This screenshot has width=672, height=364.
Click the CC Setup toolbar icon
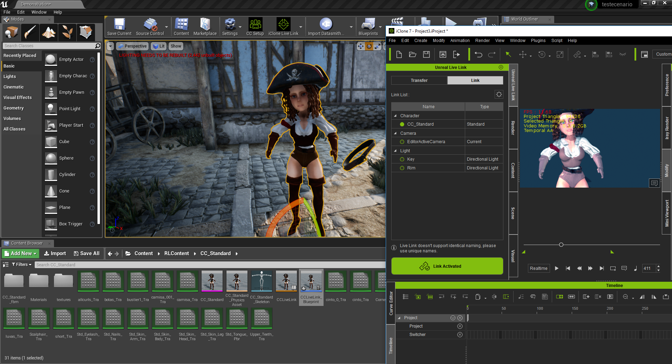point(255,27)
